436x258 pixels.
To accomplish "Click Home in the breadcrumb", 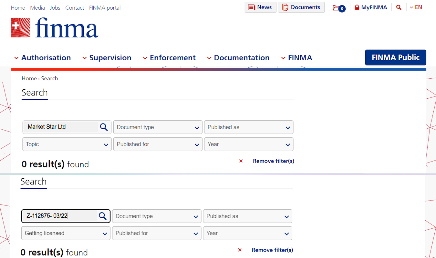I will click(x=29, y=78).
